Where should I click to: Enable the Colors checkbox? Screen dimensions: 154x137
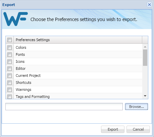(9, 47)
